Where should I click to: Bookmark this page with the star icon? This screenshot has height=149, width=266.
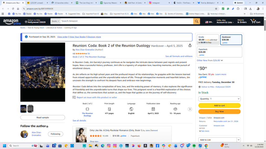[216, 9]
